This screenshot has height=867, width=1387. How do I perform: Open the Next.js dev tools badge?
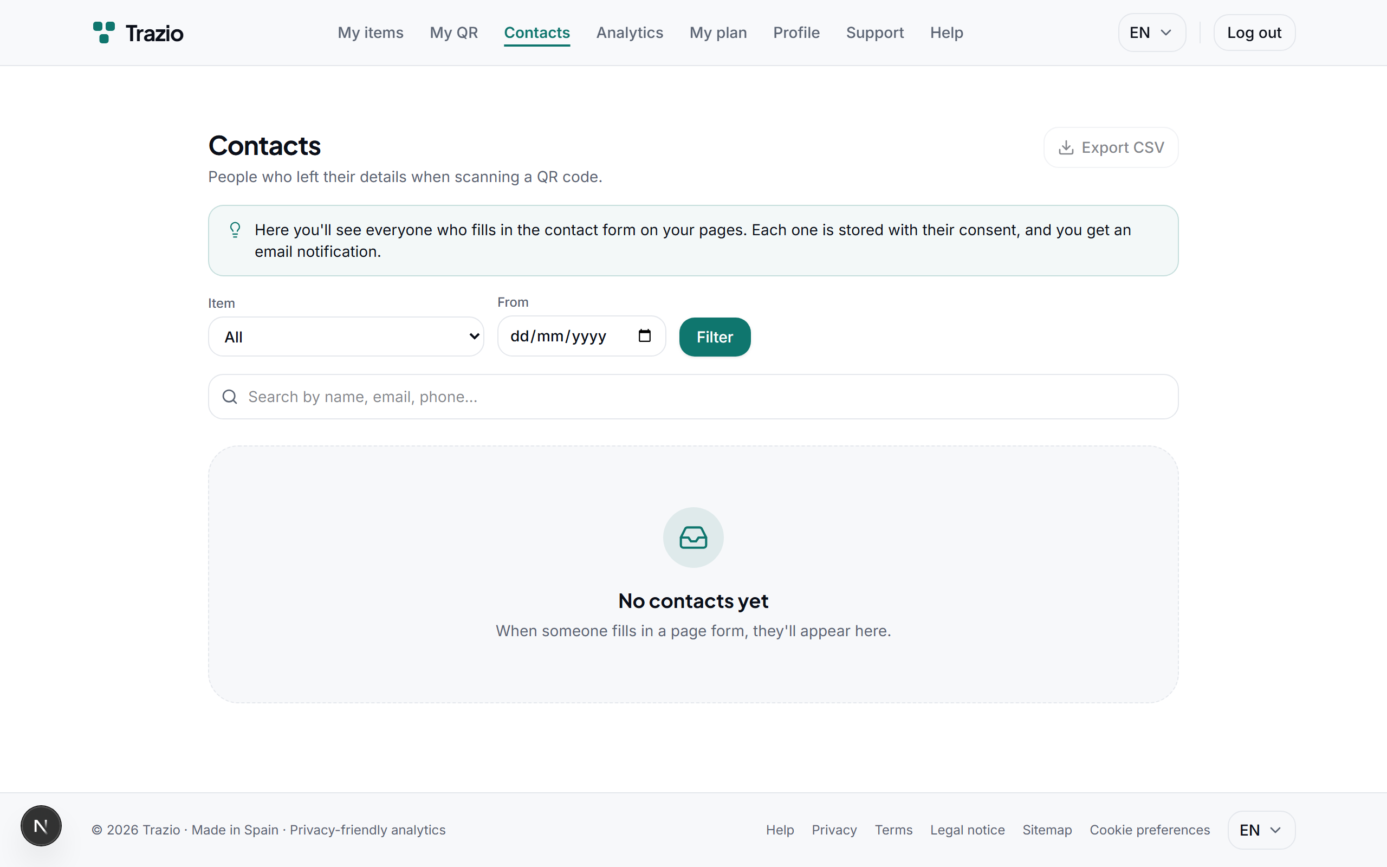[41, 826]
